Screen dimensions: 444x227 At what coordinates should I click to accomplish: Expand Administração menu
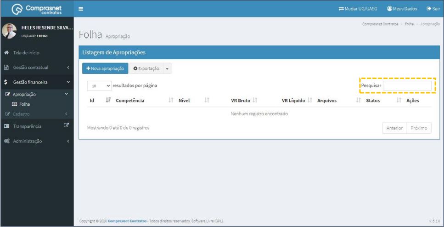click(37, 141)
